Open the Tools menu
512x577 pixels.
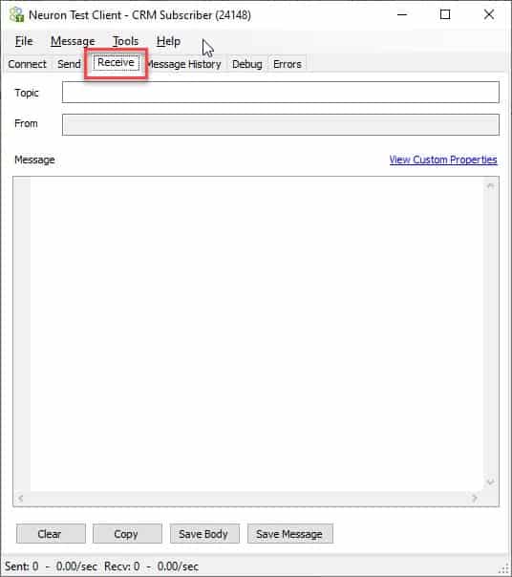[125, 41]
